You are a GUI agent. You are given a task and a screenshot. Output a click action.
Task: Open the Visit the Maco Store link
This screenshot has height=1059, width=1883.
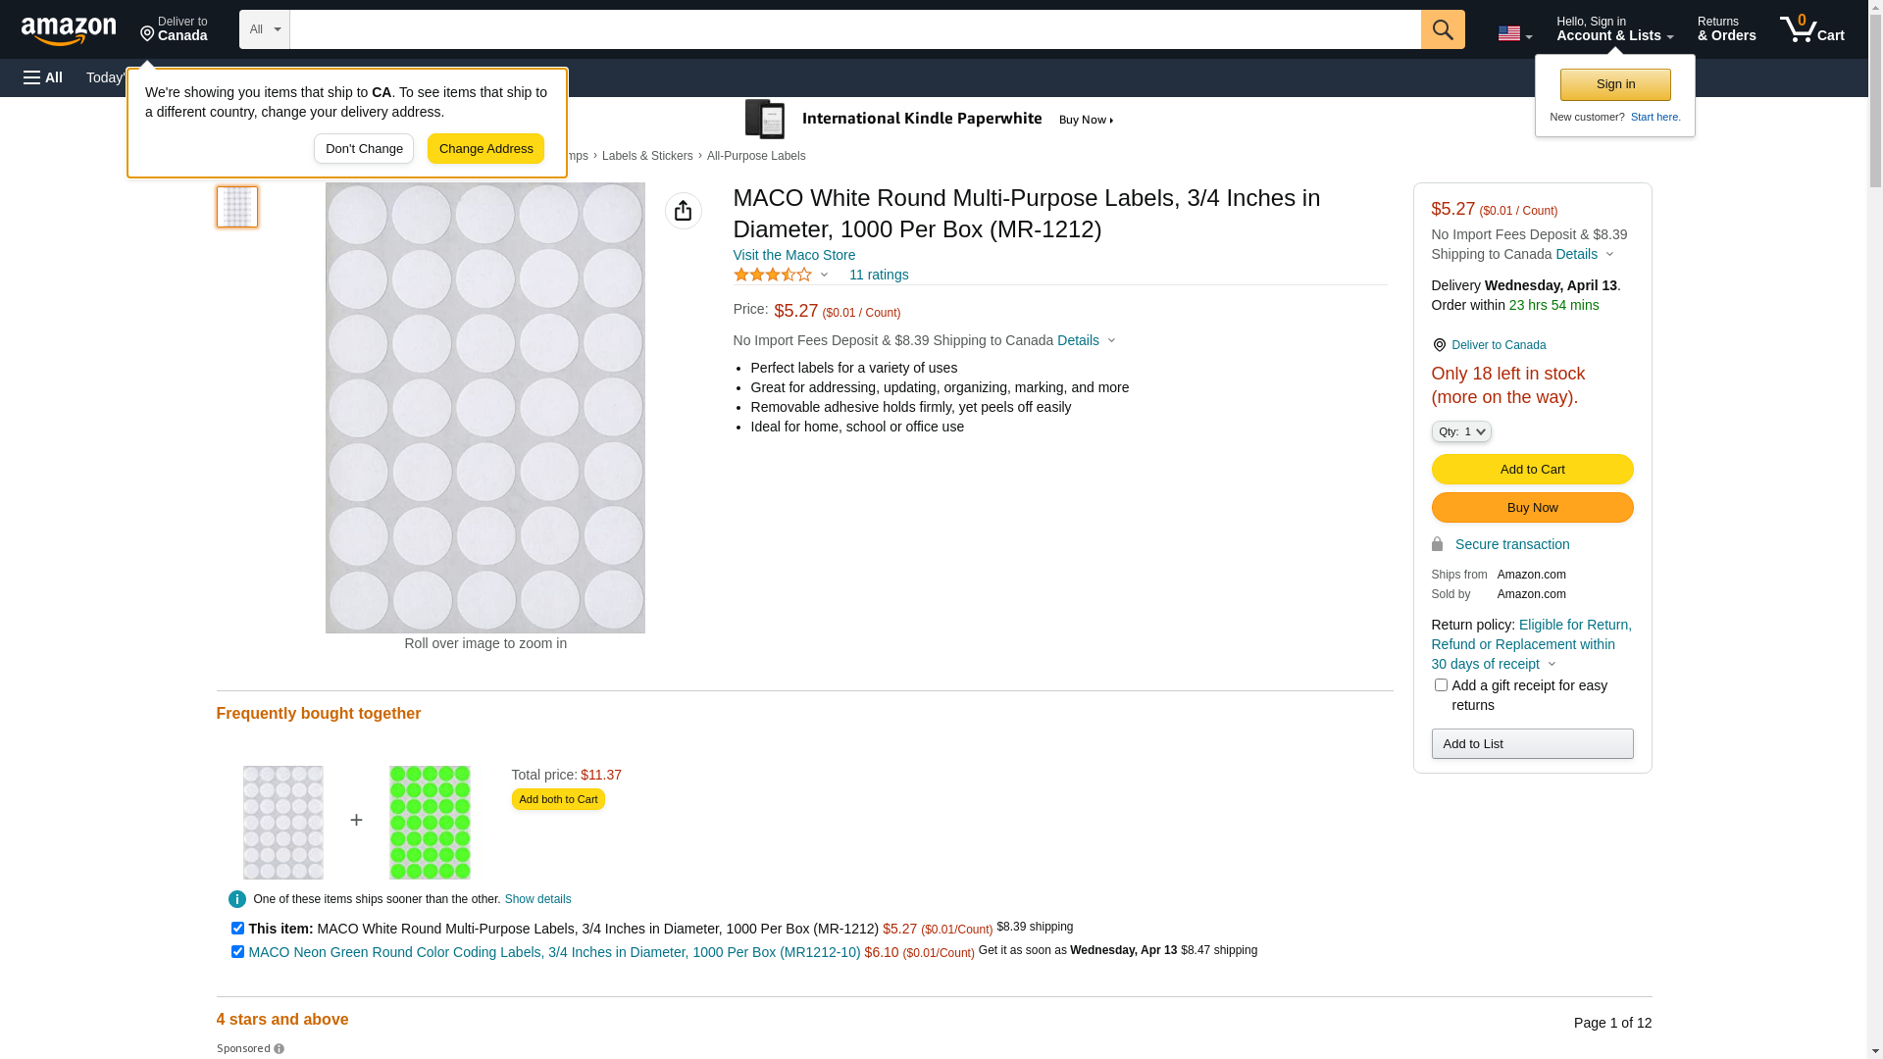pos(793,255)
